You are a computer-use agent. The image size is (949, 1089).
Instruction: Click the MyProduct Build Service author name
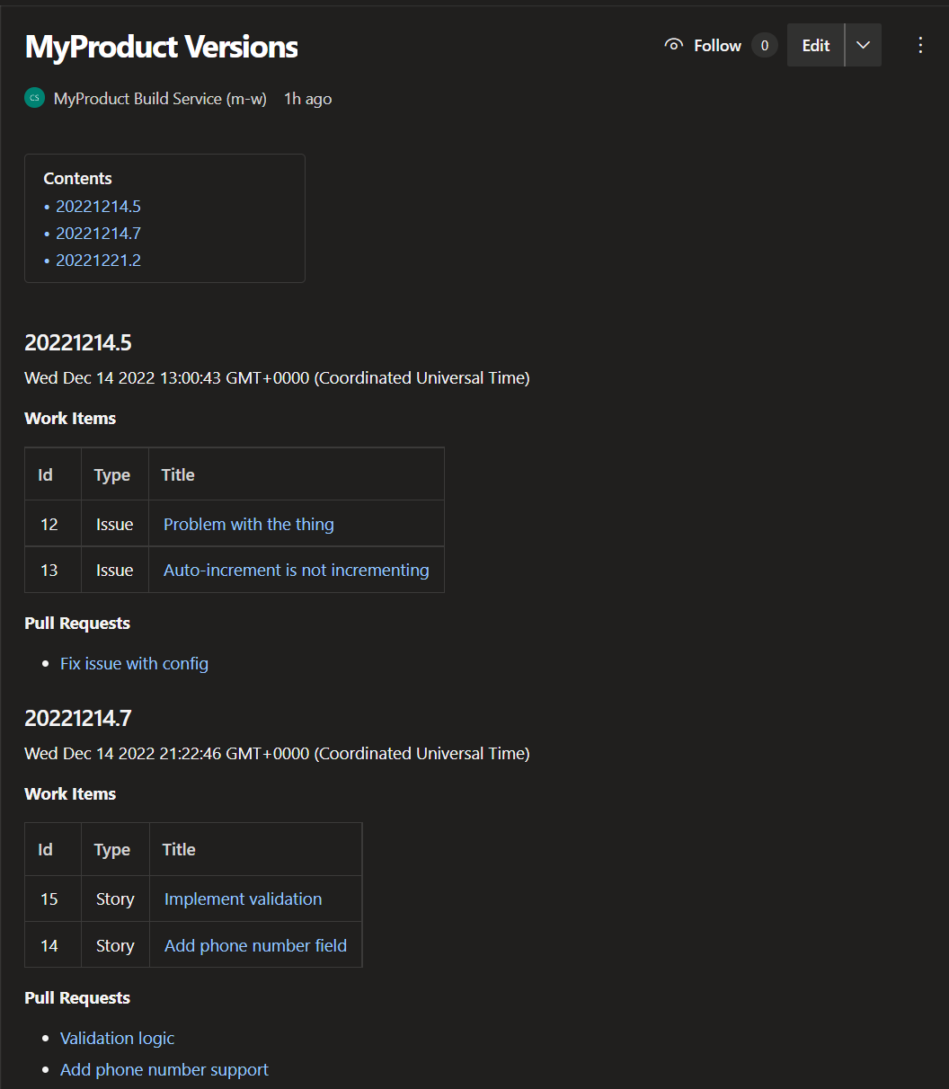click(x=160, y=99)
